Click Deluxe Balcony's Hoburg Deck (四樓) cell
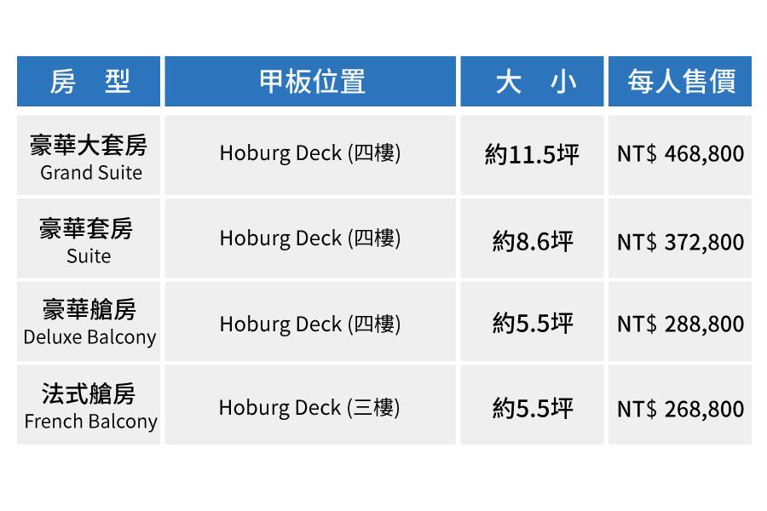 310,324
